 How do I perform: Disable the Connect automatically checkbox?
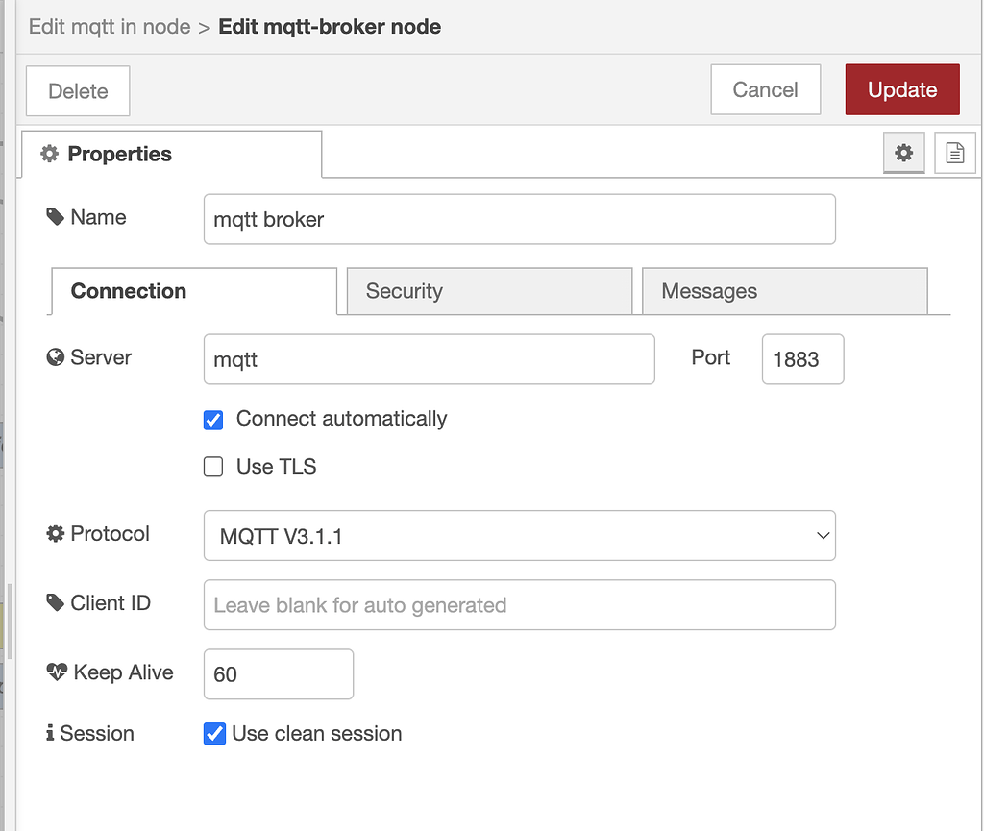[x=212, y=420]
